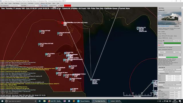Collapse the Unit Doctrine panel

(180, 83)
